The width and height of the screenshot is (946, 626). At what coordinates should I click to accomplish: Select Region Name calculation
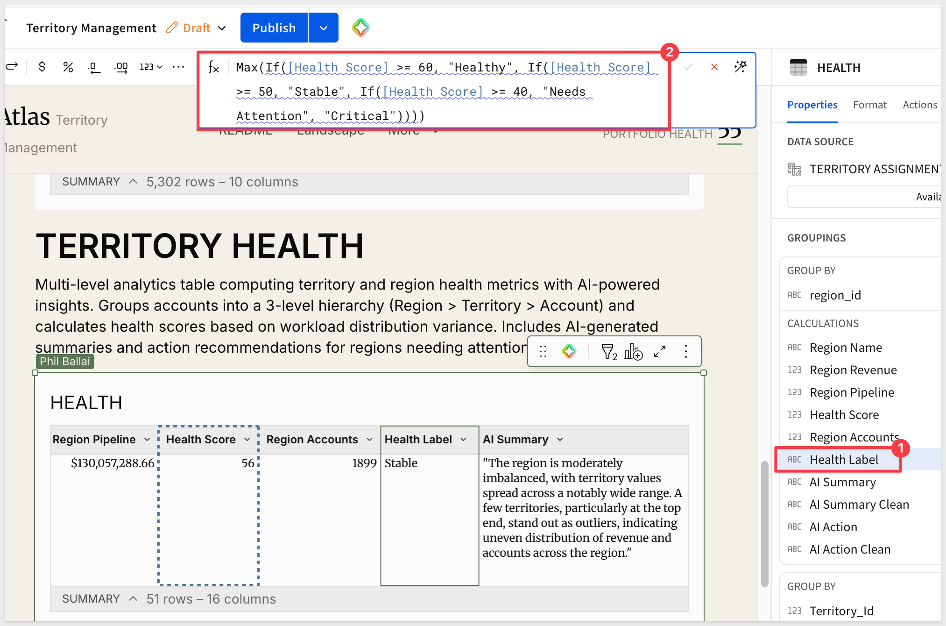(x=846, y=348)
